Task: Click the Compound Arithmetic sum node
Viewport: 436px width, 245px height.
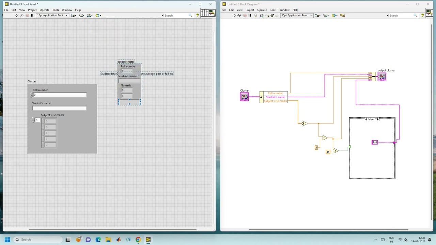Action: (304, 124)
